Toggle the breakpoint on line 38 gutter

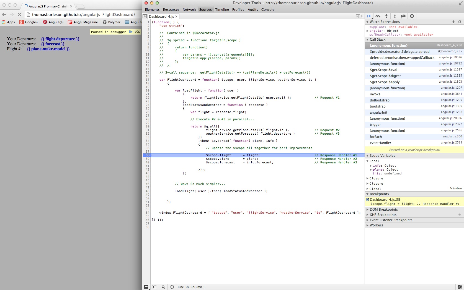(147, 155)
